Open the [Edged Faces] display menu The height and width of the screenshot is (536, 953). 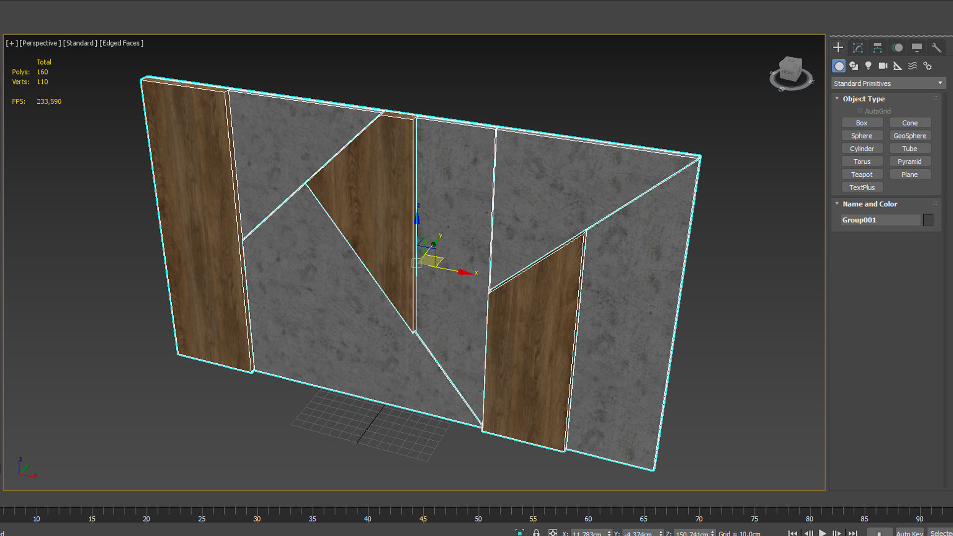tap(122, 43)
